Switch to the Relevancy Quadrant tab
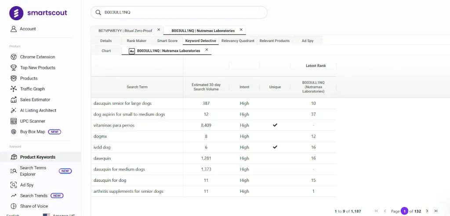This screenshot has height=216, width=450. point(238,41)
